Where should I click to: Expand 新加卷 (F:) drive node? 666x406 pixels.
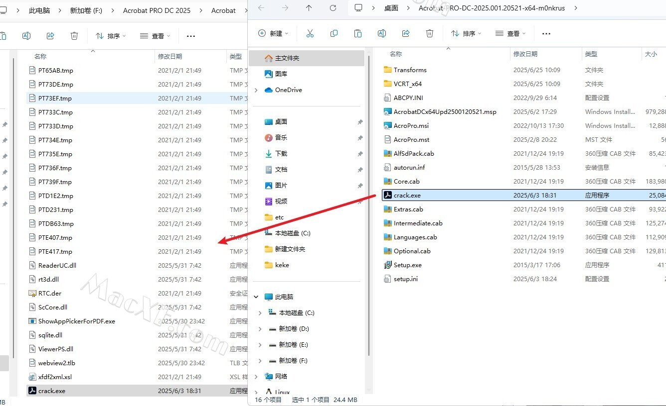[x=260, y=361]
